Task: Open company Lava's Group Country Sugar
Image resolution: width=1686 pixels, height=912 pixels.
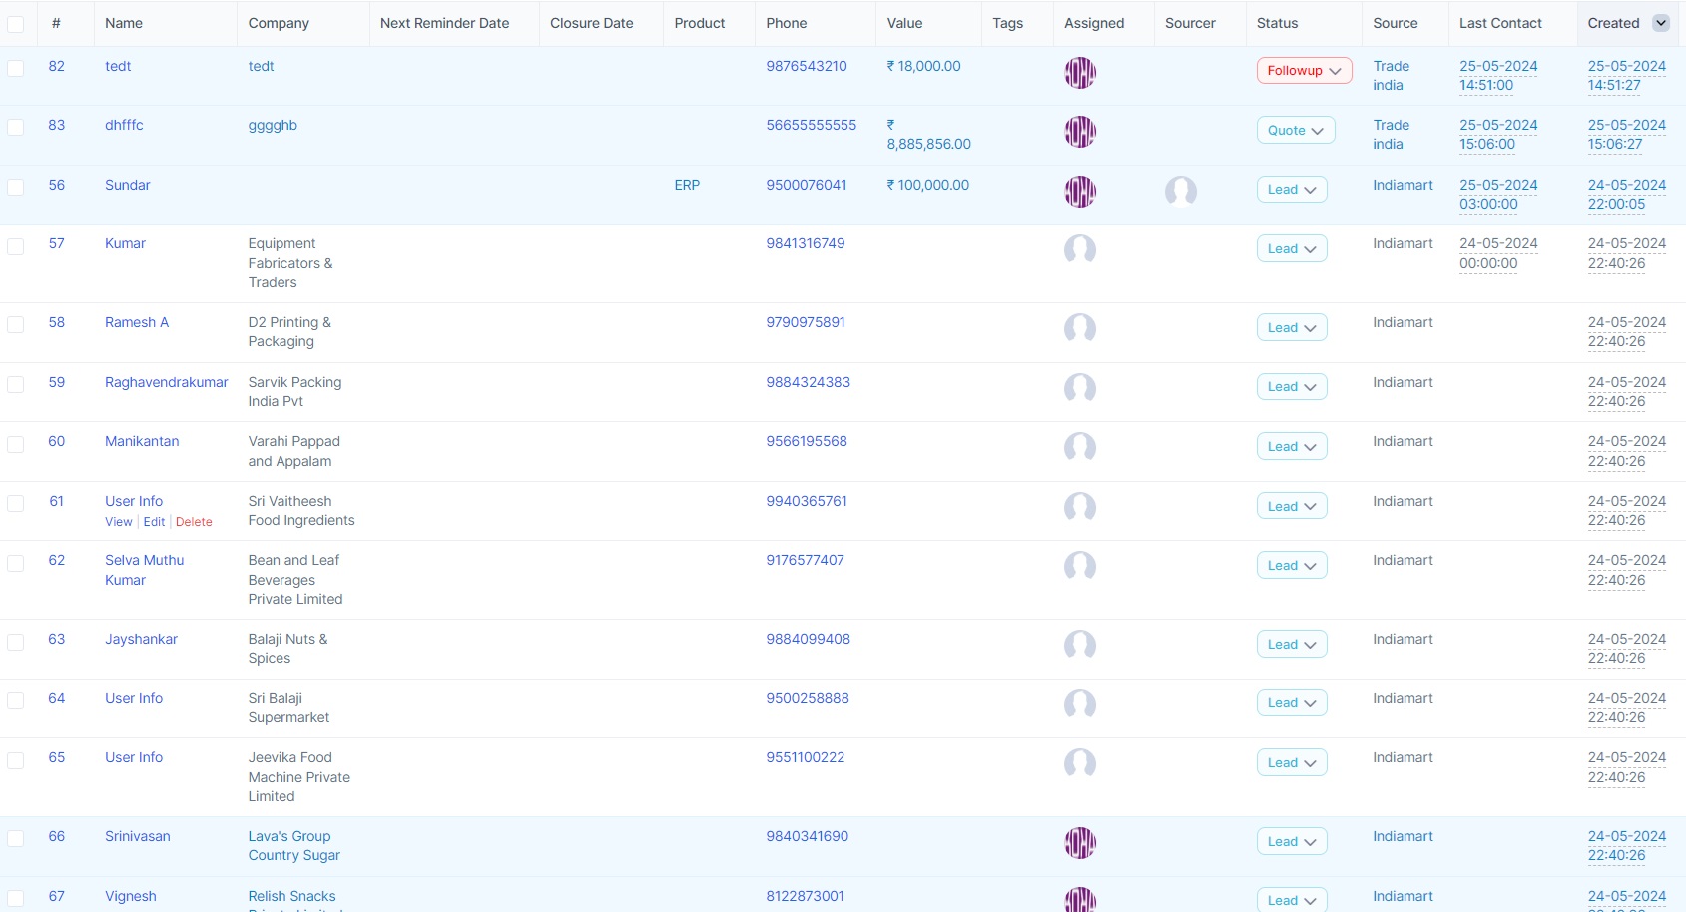Action: click(x=294, y=846)
